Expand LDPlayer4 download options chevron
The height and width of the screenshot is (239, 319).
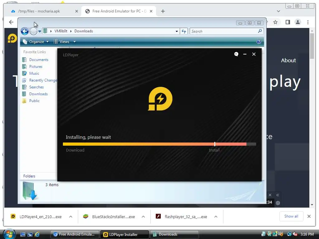71,217
